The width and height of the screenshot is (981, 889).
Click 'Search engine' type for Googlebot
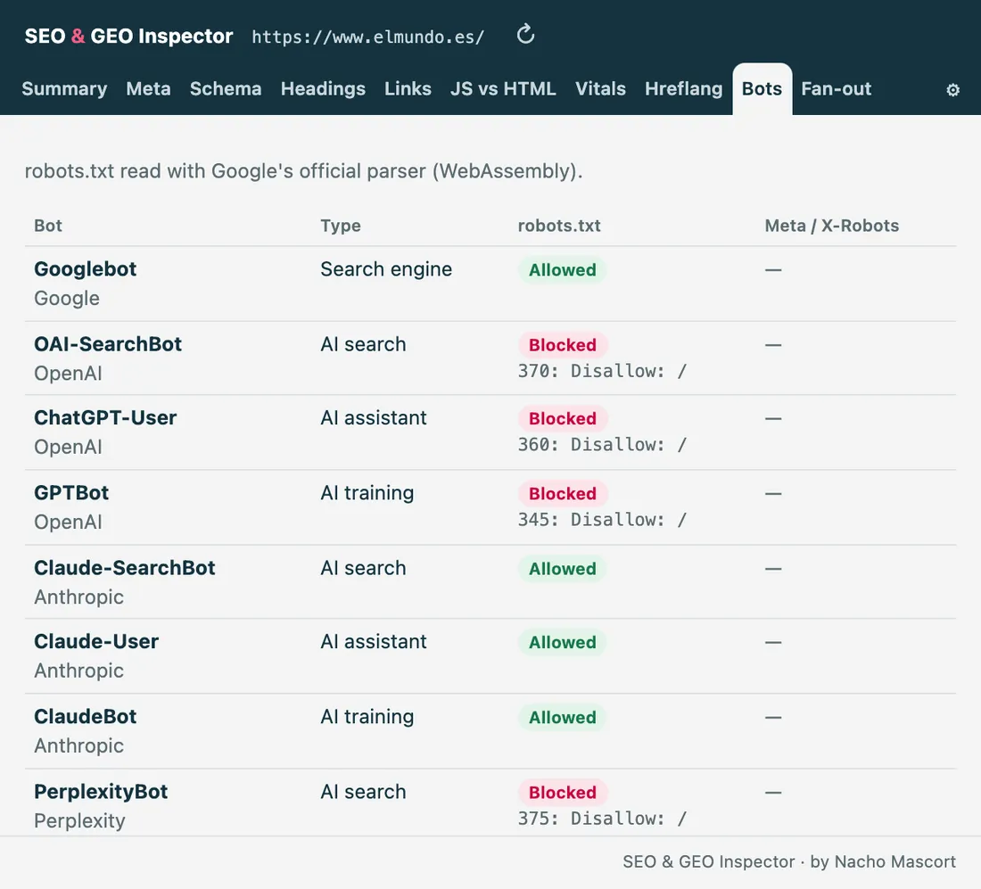(386, 269)
